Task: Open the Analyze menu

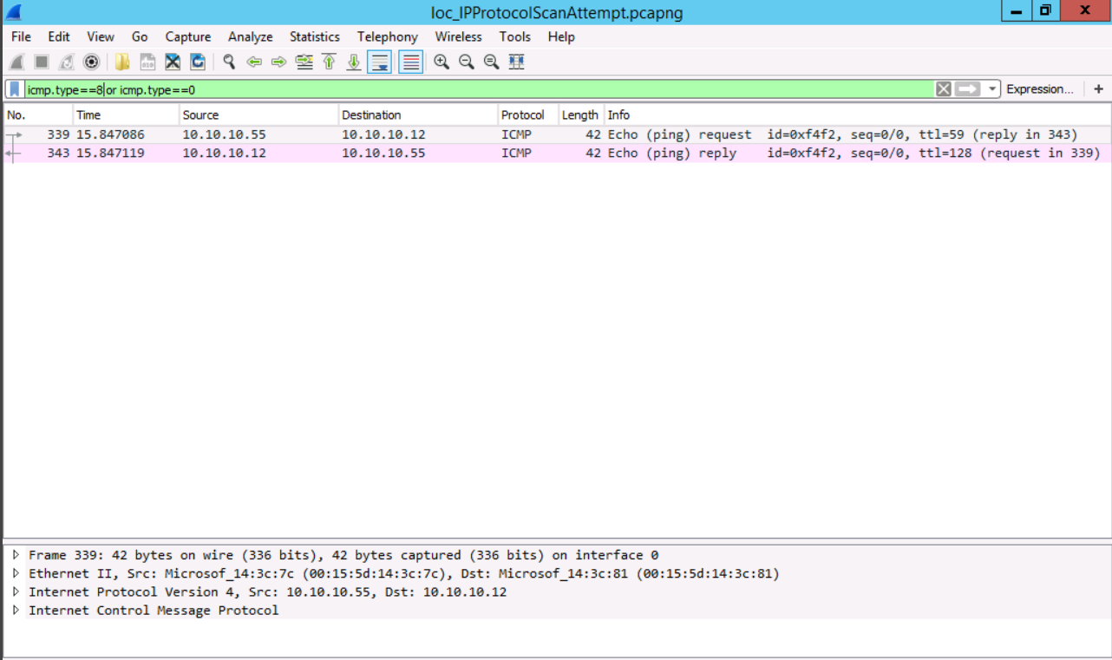Action: click(251, 36)
